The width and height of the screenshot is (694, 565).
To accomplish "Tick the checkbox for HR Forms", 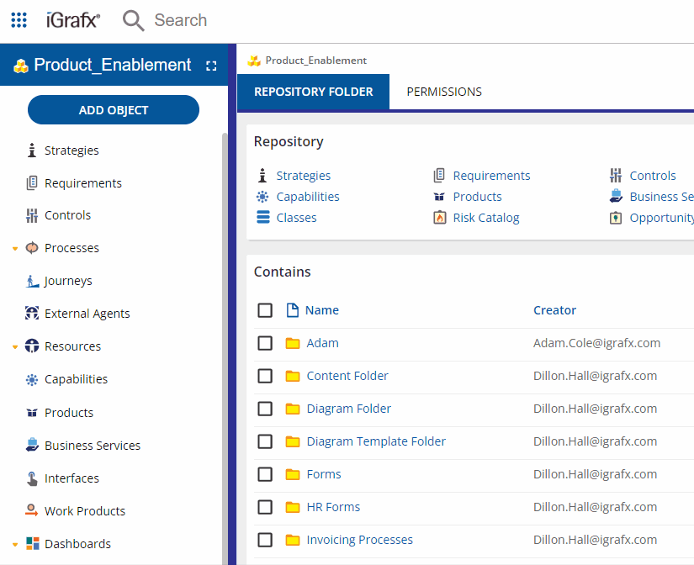I will point(265,507).
